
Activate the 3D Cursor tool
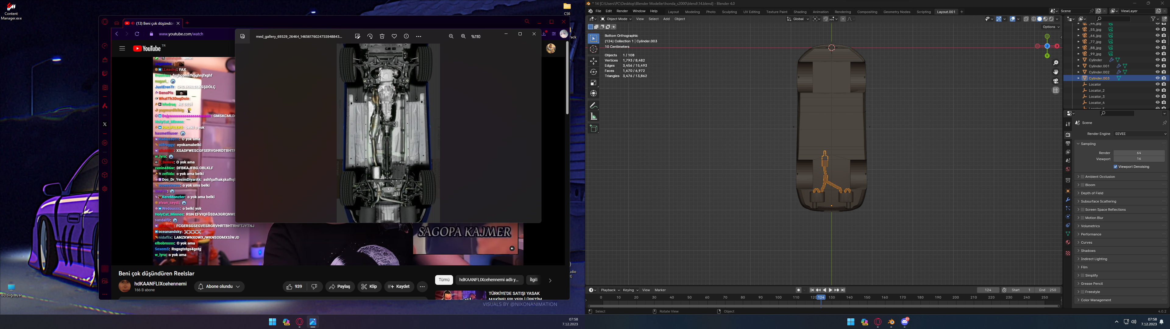click(x=594, y=49)
